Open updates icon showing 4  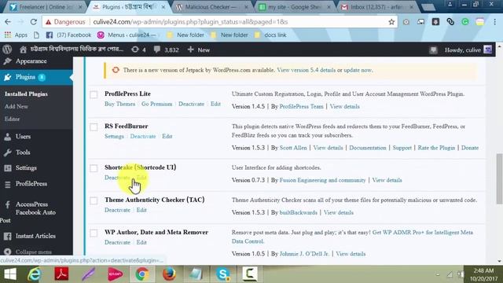(138, 50)
